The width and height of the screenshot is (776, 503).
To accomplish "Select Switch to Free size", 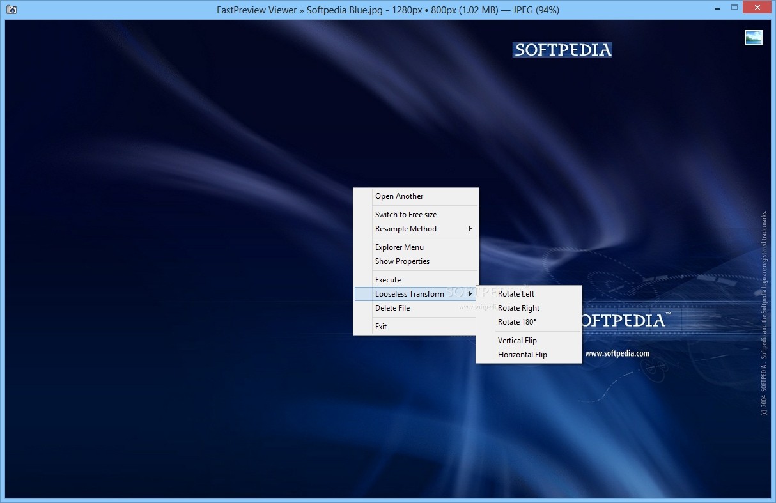I will pyautogui.click(x=416, y=215).
